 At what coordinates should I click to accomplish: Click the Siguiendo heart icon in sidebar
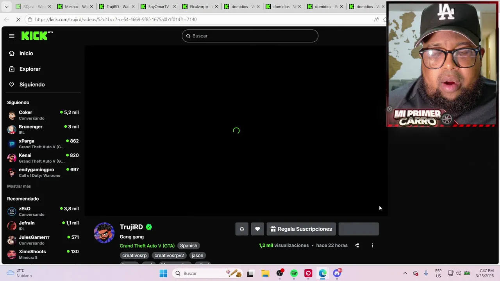point(12,85)
